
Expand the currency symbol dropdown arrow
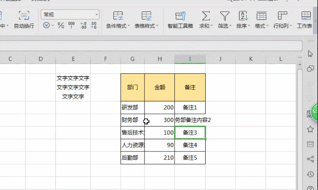pos(53,26)
